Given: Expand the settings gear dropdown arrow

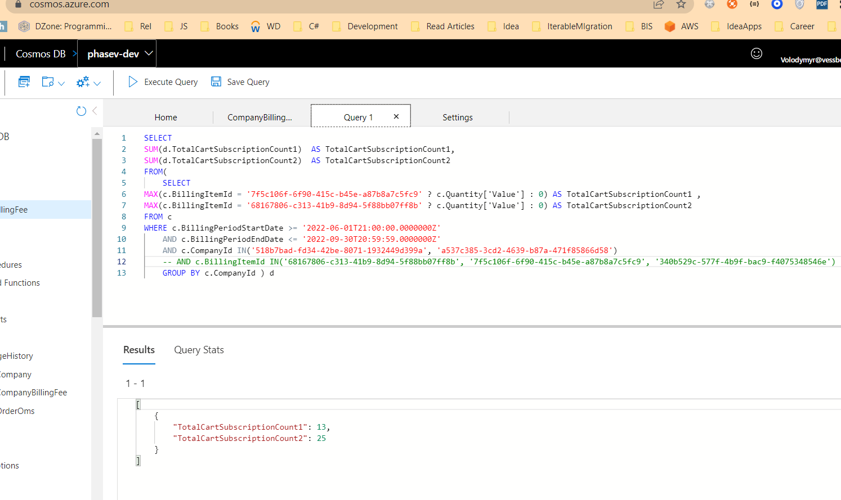Looking at the screenshot, I should tap(97, 83).
